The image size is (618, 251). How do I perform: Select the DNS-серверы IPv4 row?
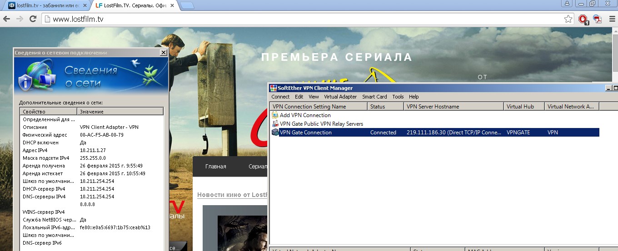click(92, 197)
